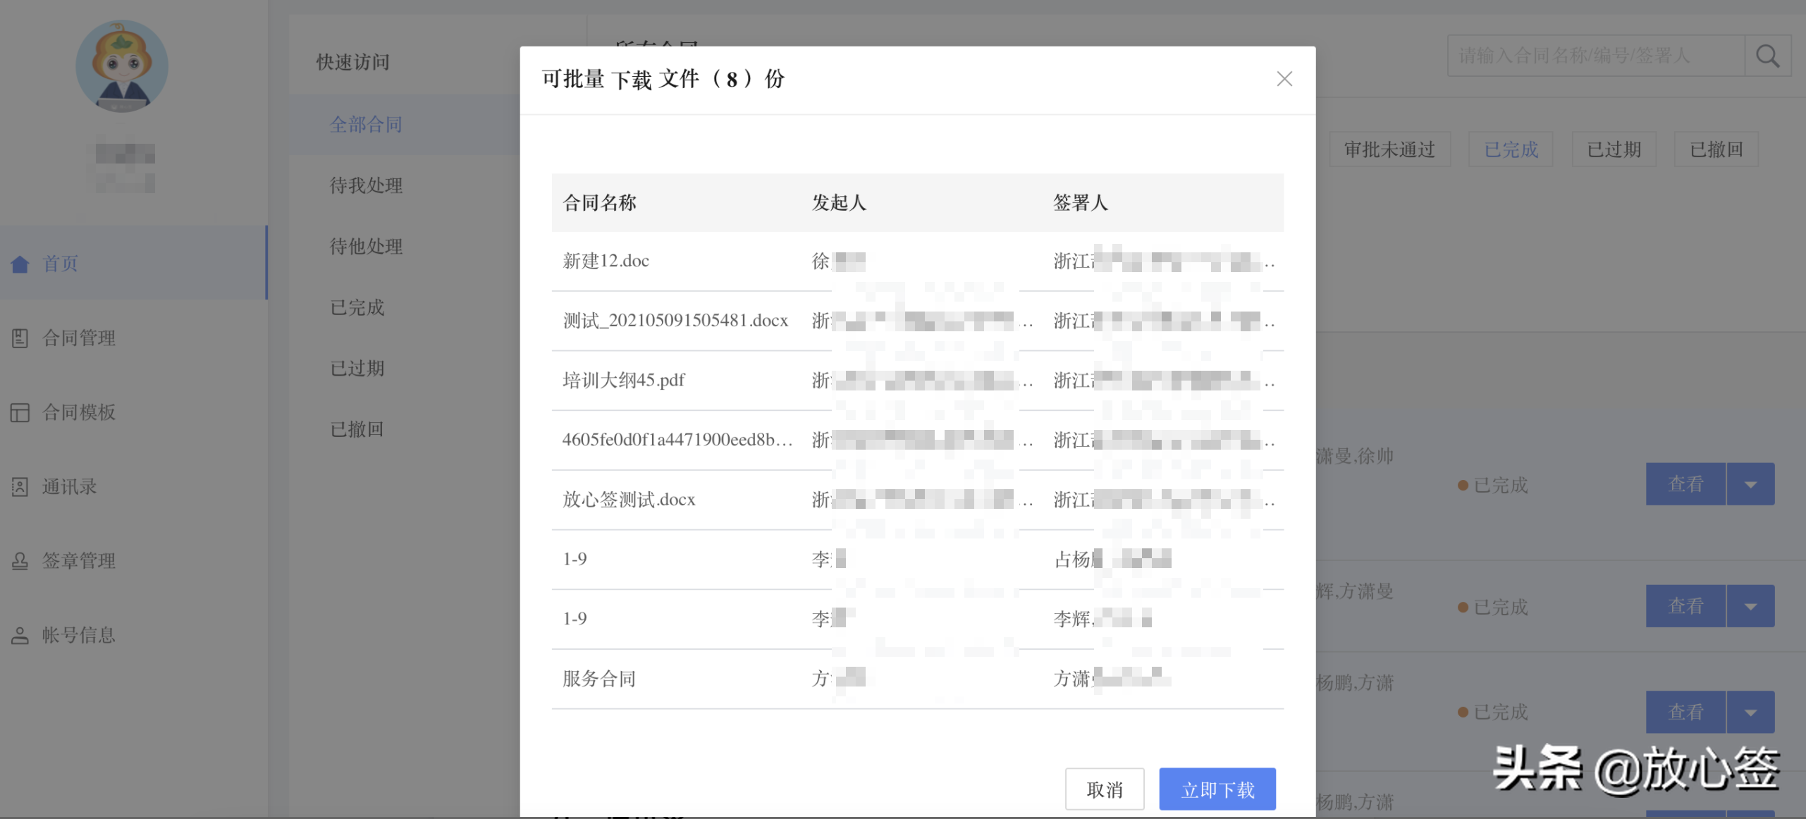Click the first 查看 view button
This screenshot has height=819, width=1806.
1686,484
